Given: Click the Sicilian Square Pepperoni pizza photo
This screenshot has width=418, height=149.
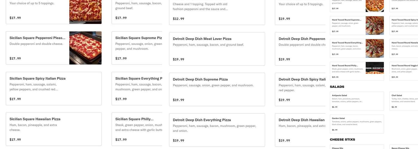Looking at the screenshot, I should tap(85, 48).
